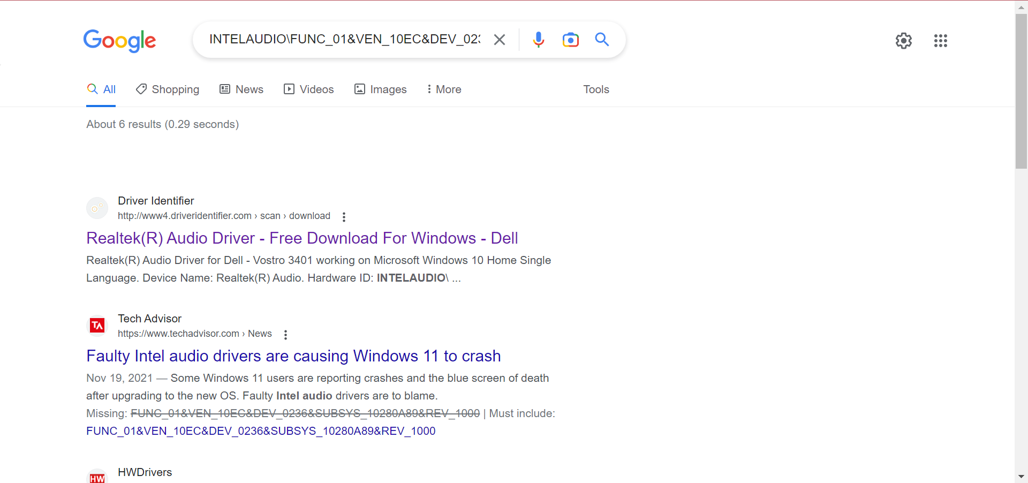Open Faulty Intel audio drivers article
The width and height of the screenshot is (1028, 483).
coord(293,356)
